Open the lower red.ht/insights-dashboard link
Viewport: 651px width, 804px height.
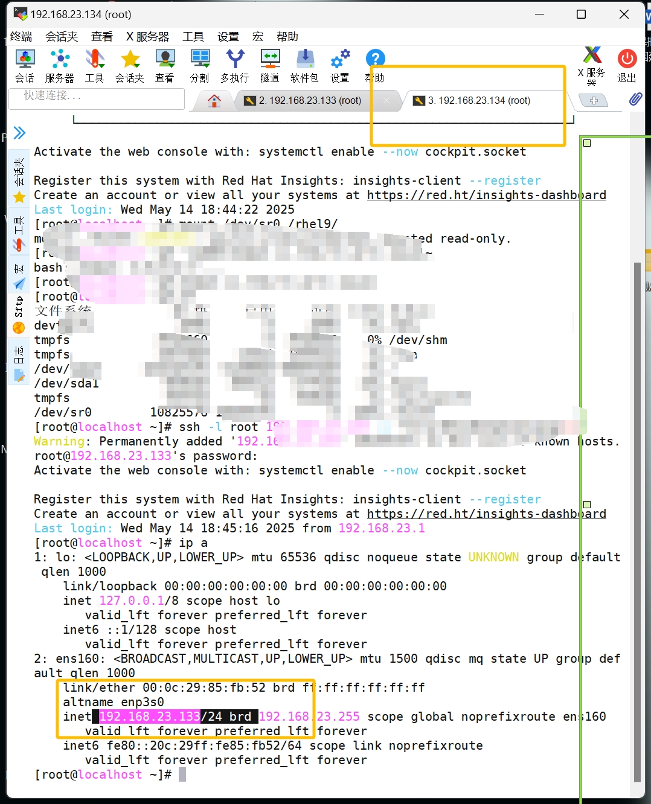487,514
